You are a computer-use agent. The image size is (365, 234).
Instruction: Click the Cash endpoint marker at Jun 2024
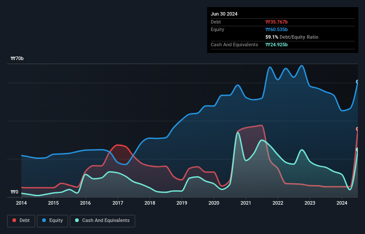pos(357,150)
